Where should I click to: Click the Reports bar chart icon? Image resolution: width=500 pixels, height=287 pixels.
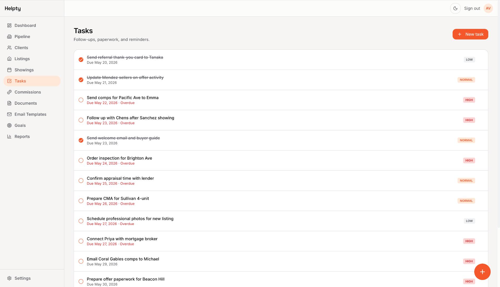9,136
